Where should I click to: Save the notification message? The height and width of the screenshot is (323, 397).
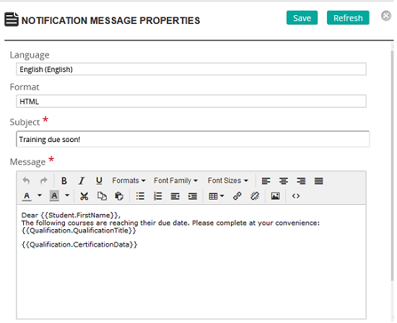pyautogui.click(x=302, y=18)
